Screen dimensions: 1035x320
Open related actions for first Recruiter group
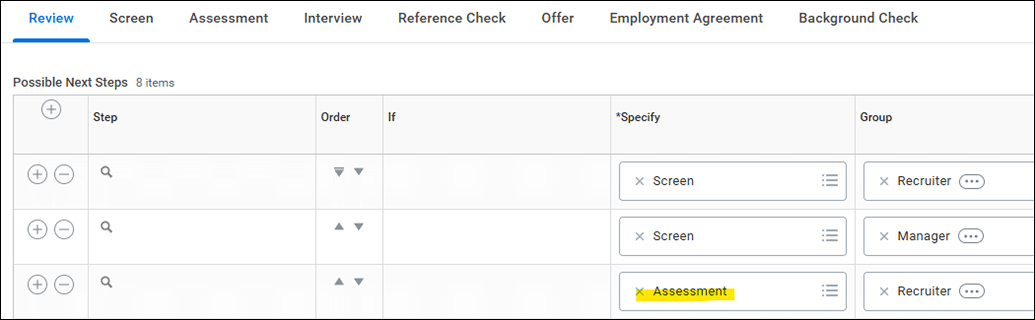point(971,181)
